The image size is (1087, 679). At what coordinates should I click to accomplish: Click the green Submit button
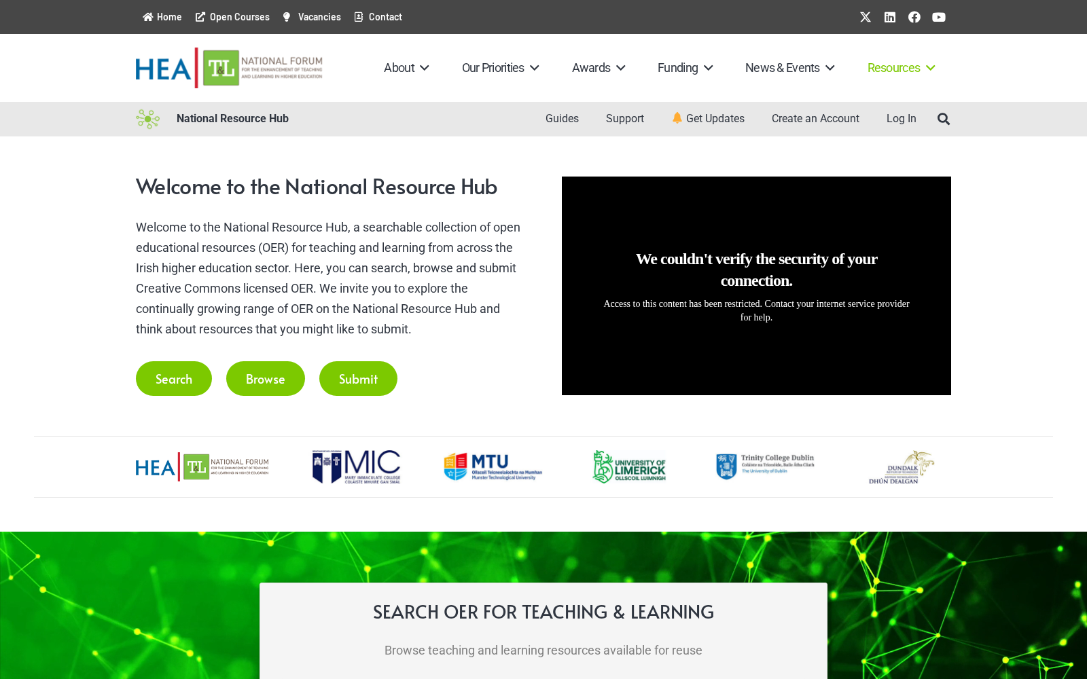click(358, 378)
